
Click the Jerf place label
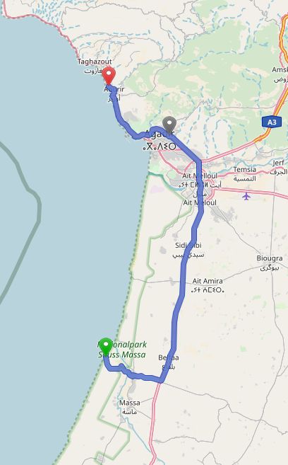[278, 163]
